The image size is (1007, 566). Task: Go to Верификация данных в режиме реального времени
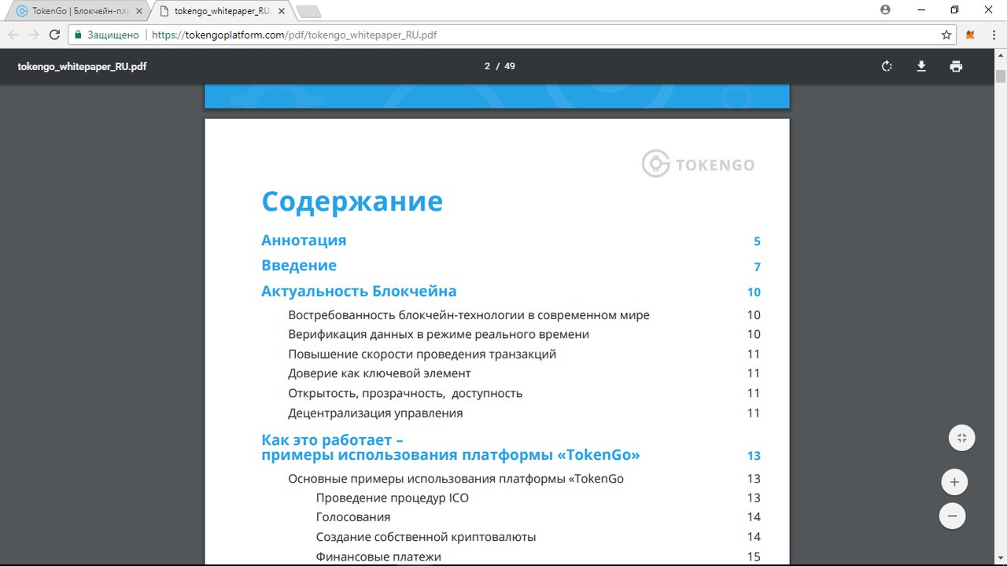[438, 335]
